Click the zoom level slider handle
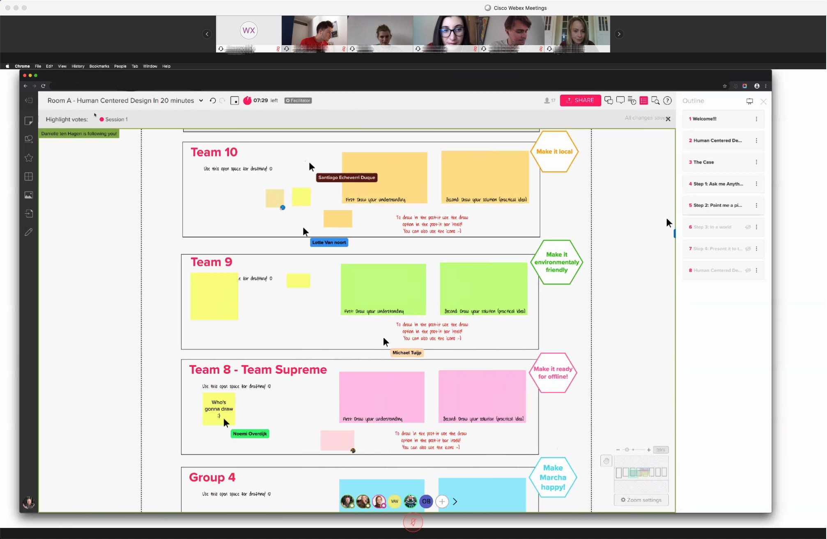This screenshot has height=539, width=827. pos(627,450)
